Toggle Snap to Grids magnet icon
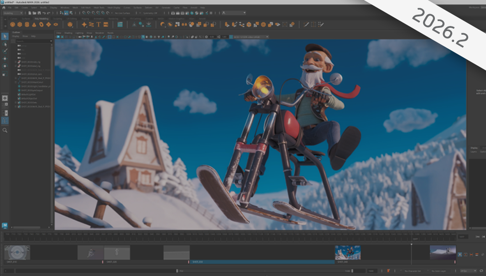This screenshot has height=276, width=486. (x=84, y=13)
